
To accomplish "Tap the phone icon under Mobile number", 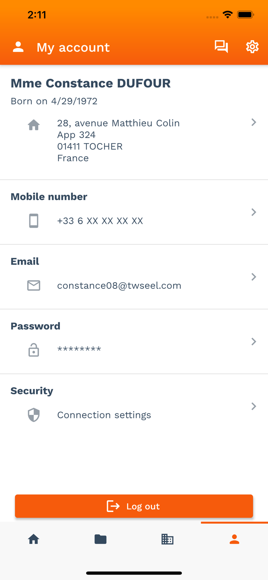I will (x=34, y=221).
